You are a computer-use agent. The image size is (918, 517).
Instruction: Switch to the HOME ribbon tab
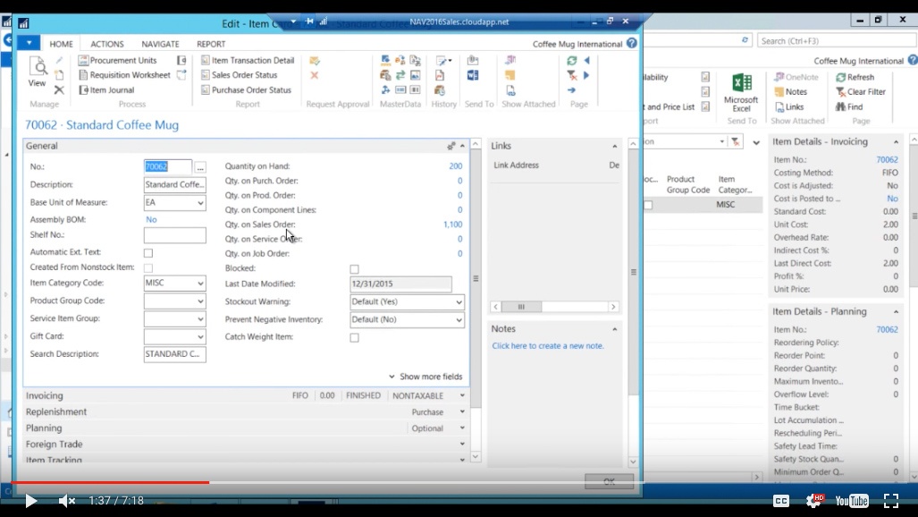point(61,44)
